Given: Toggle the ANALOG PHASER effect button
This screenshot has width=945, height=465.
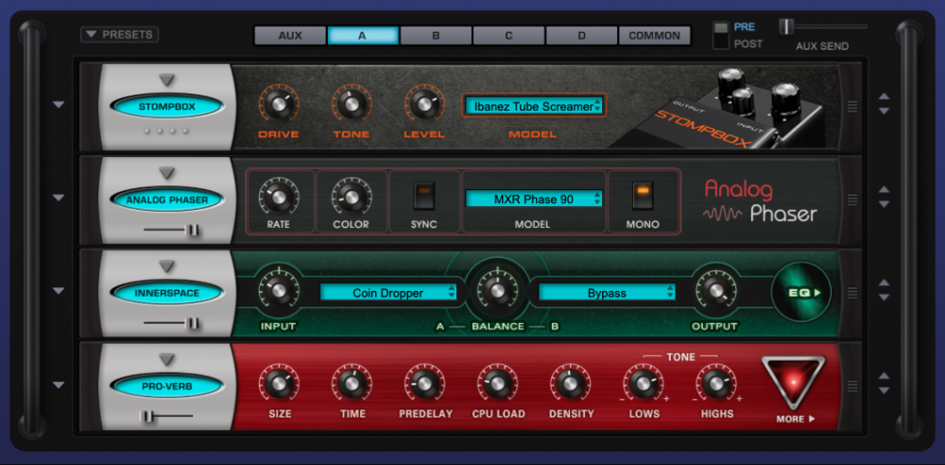Looking at the screenshot, I should [167, 199].
